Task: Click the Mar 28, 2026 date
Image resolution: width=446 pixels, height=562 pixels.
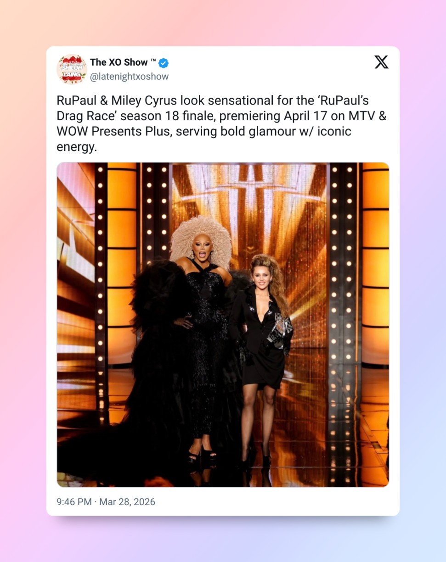Action: click(127, 502)
